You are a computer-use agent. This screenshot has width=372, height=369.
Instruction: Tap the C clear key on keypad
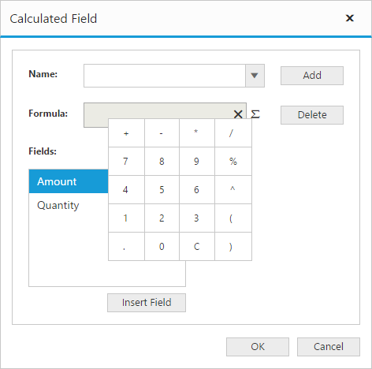tap(197, 247)
